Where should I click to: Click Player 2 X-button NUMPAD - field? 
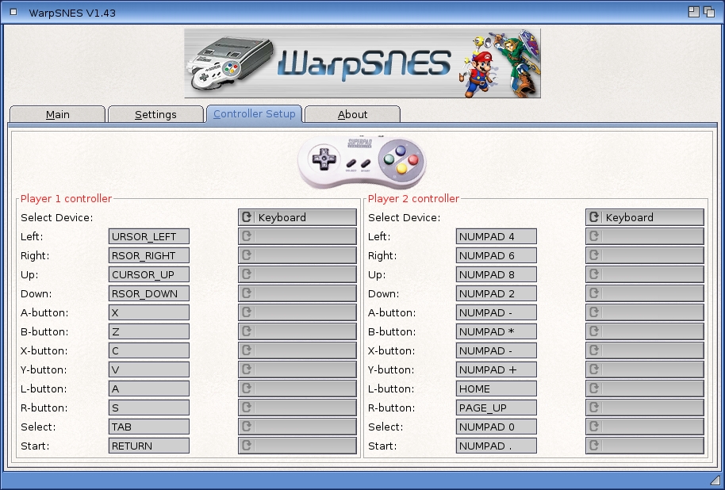coord(496,350)
